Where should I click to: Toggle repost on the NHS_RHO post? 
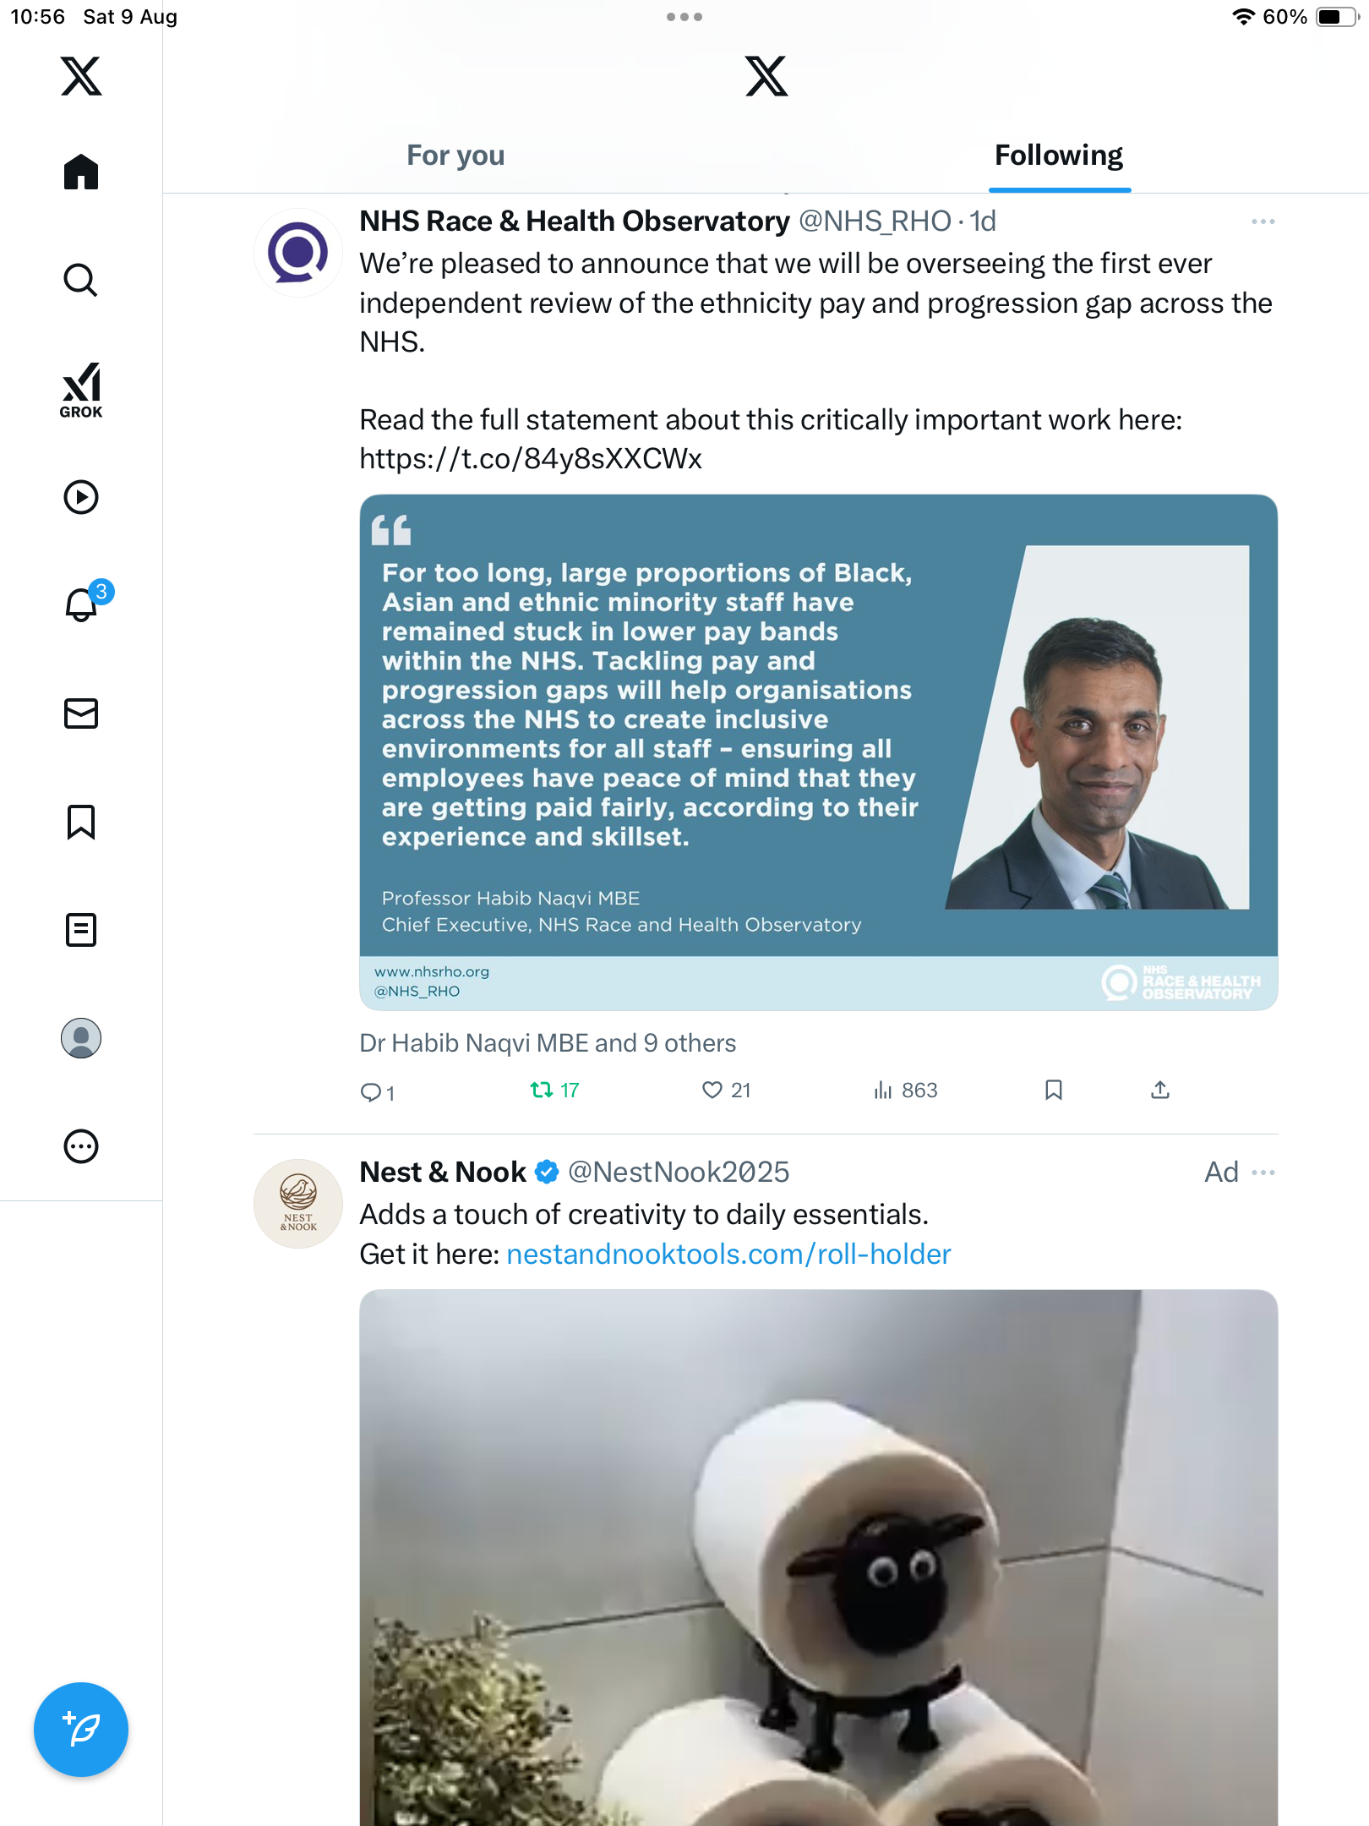(542, 1091)
